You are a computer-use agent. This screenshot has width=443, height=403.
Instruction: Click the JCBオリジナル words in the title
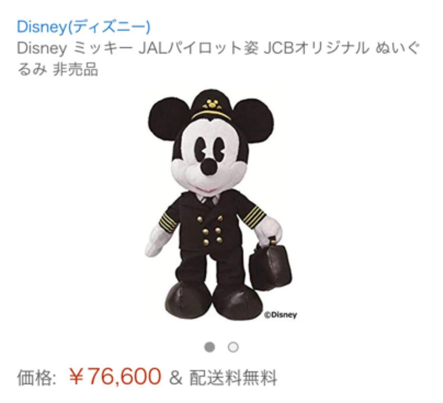point(316,48)
